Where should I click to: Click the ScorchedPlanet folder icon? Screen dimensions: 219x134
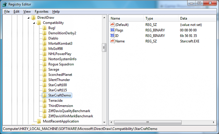(x=44, y=75)
